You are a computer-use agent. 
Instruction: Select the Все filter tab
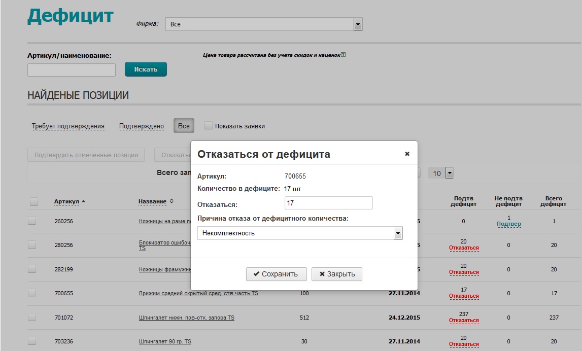pos(184,126)
